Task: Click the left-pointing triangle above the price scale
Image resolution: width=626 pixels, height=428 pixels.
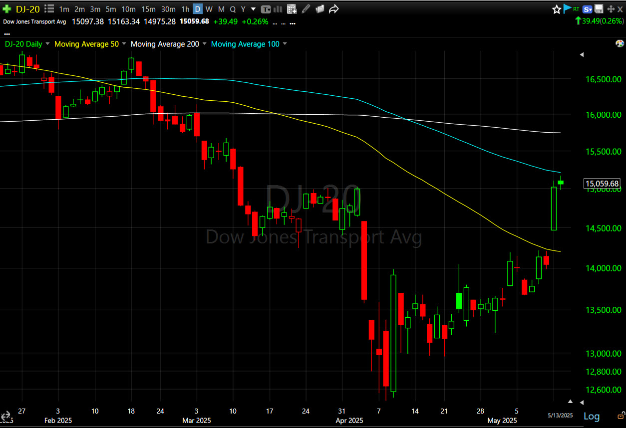Action: (581, 54)
